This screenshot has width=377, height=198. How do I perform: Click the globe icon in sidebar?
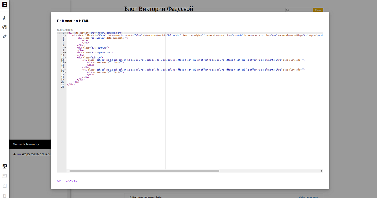(4, 27)
